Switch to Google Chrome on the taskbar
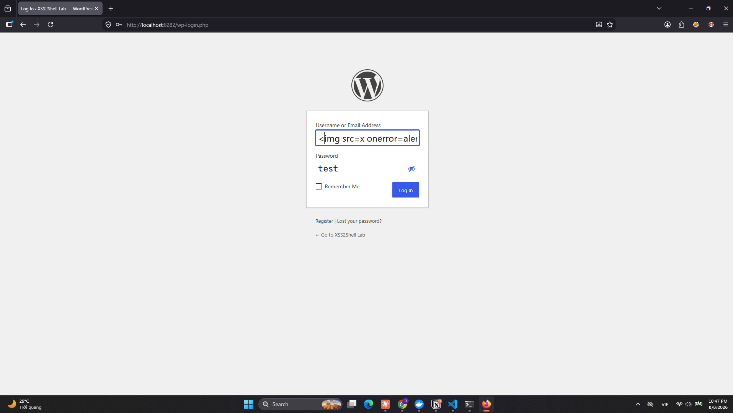The width and height of the screenshot is (733, 413). pyautogui.click(x=402, y=404)
